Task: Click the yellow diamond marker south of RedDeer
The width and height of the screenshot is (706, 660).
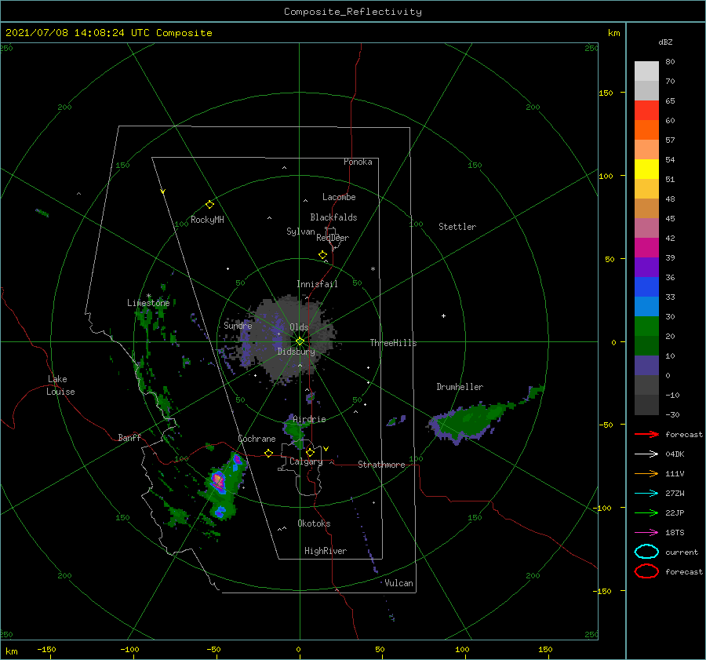Action: [323, 255]
